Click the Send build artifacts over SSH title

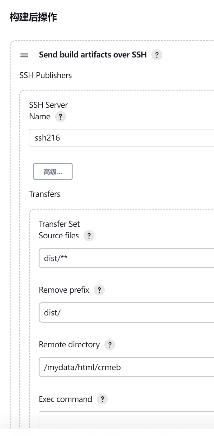point(93,55)
